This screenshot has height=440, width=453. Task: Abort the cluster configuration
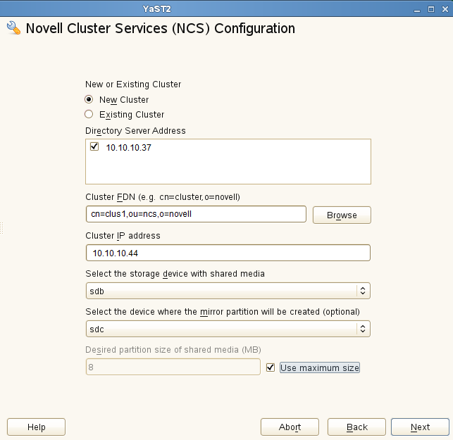290,427
